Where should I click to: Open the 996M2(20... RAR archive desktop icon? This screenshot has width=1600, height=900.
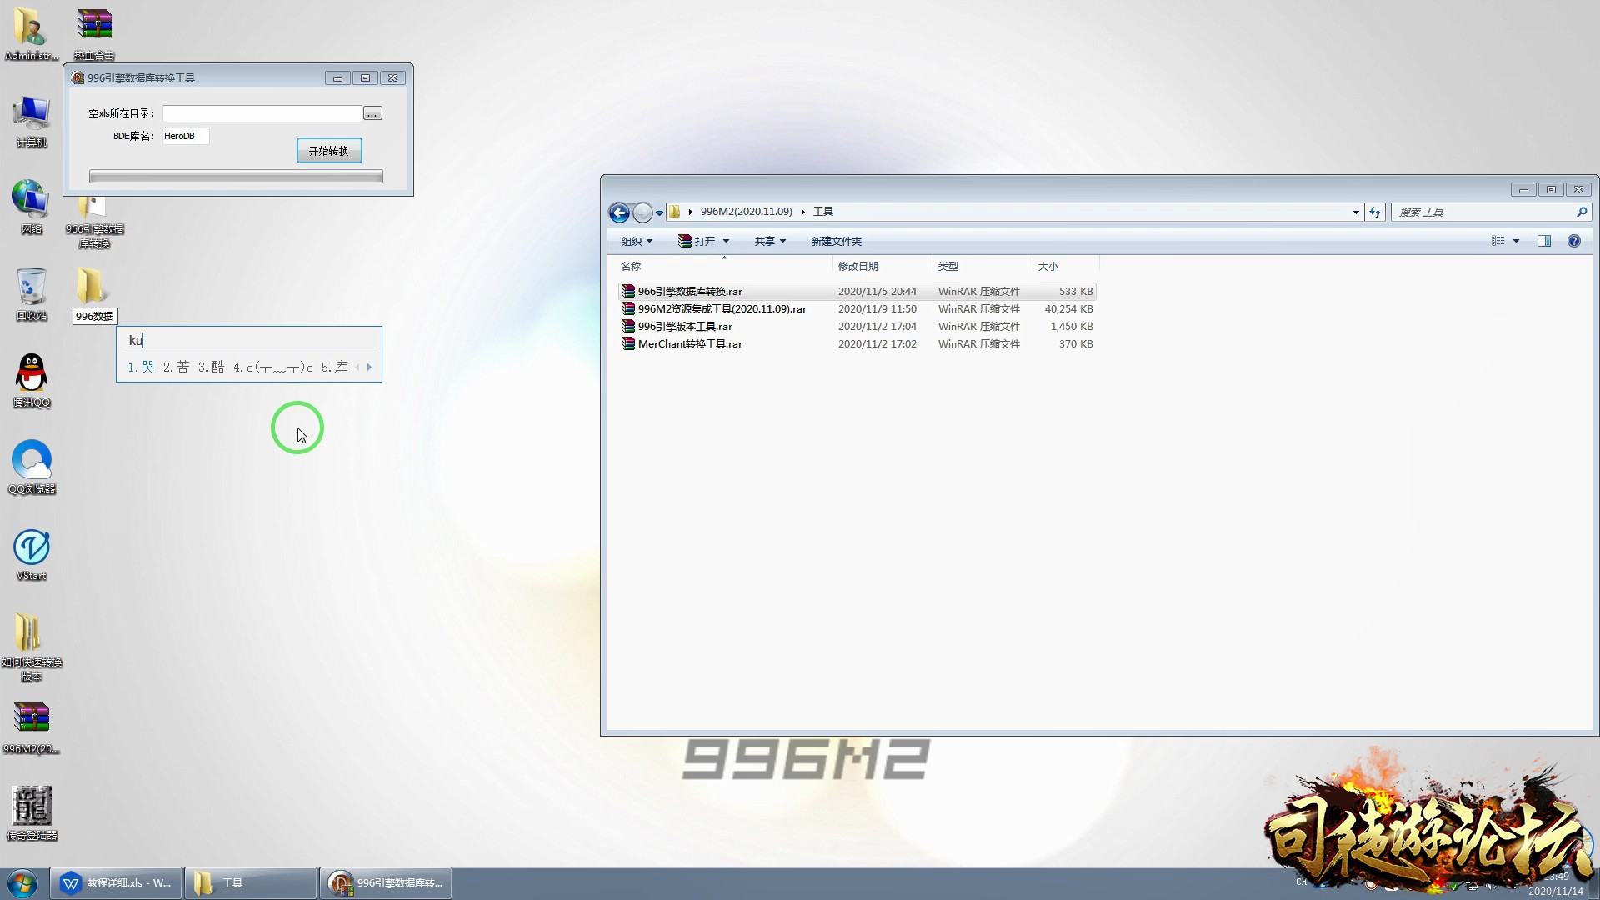pos(31,727)
